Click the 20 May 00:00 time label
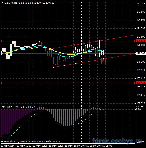 88,146
